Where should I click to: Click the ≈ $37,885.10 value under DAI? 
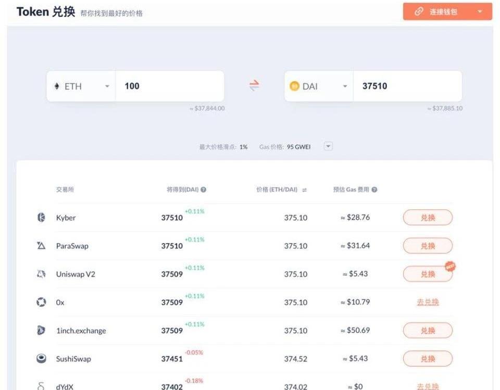(445, 108)
